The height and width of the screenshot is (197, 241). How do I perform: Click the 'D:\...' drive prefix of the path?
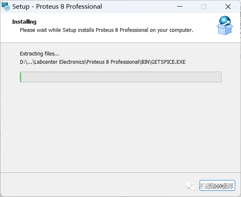pos(26,62)
